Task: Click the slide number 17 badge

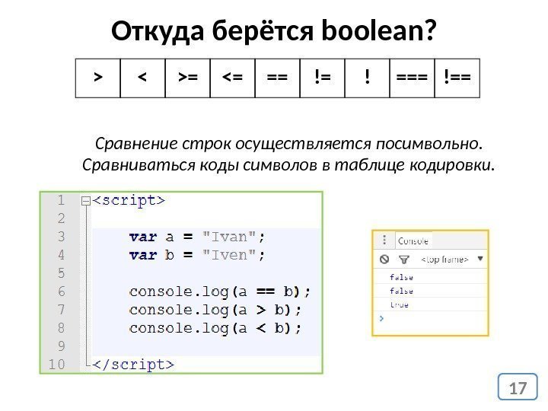Action: click(518, 387)
